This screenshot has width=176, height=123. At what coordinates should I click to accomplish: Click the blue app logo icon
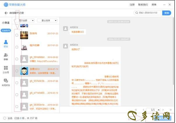6,5
